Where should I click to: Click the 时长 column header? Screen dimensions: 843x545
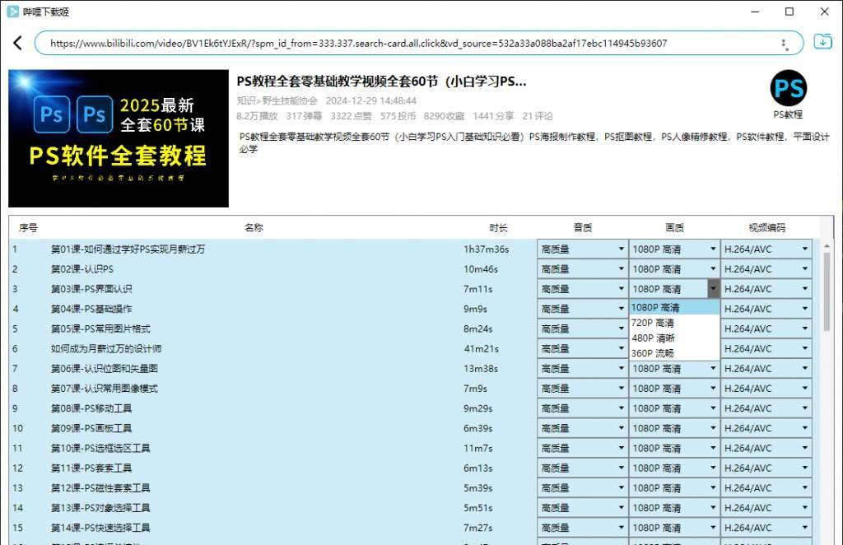click(x=498, y=228)
